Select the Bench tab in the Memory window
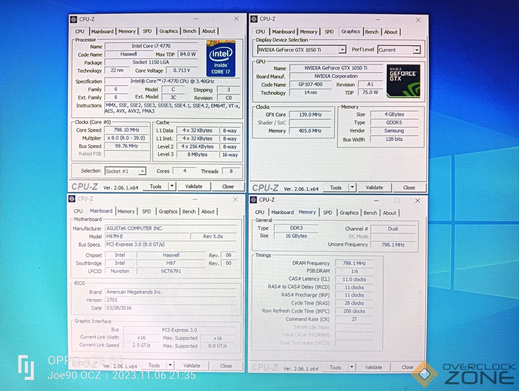This screenshot has height=391, width=519. point(370,212)
